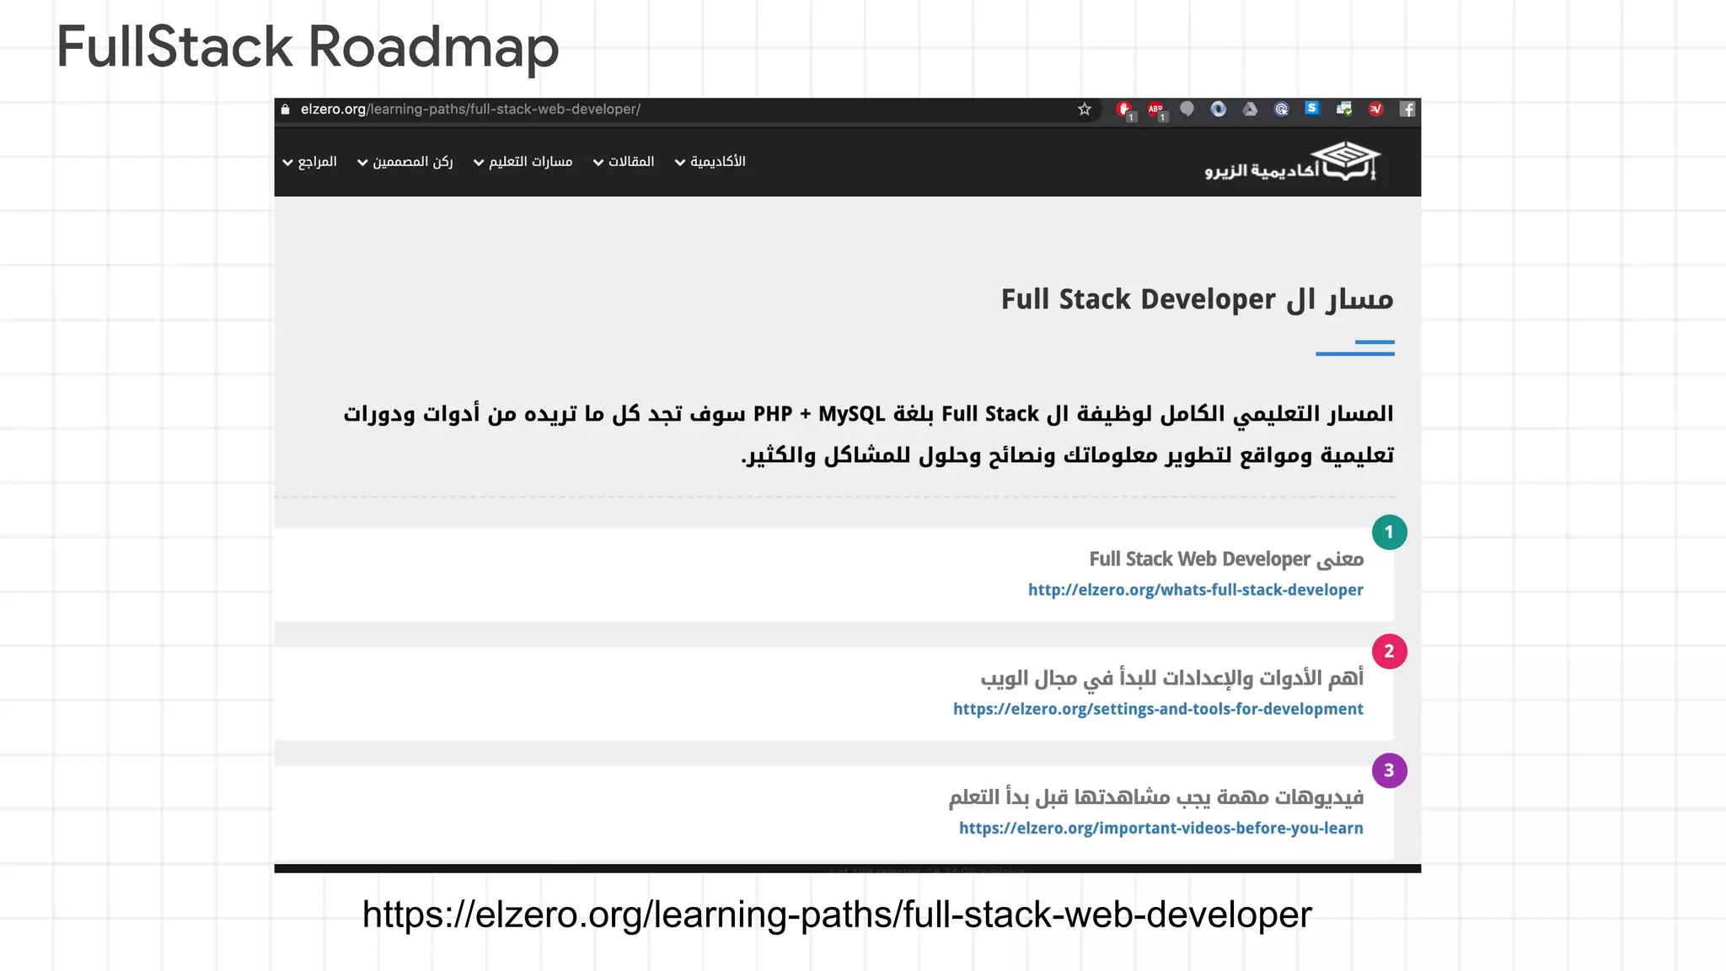This screenshot has width=1726, height=971.
Task: Open the cursor-click target extension icon
Action: (1281, 109)
